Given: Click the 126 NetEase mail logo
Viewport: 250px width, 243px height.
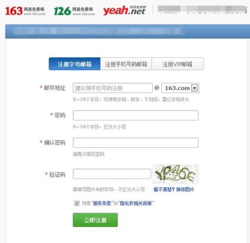Looking at the screenshot, I should 74,11.
